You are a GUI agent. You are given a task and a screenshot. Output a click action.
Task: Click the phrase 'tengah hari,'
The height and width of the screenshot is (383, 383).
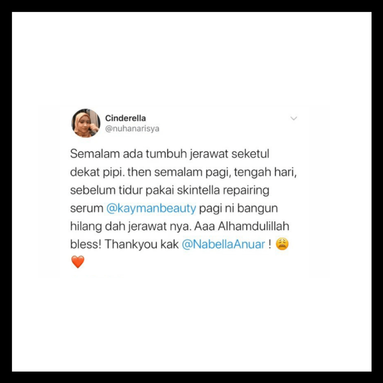click(x=265, y=172)
